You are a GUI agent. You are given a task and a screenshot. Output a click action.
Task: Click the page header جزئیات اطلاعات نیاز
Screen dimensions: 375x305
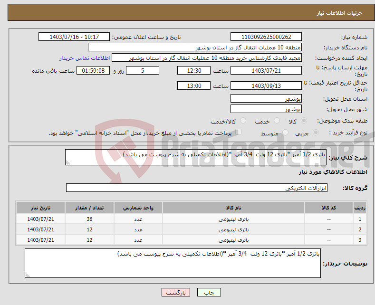click(340, 13)
